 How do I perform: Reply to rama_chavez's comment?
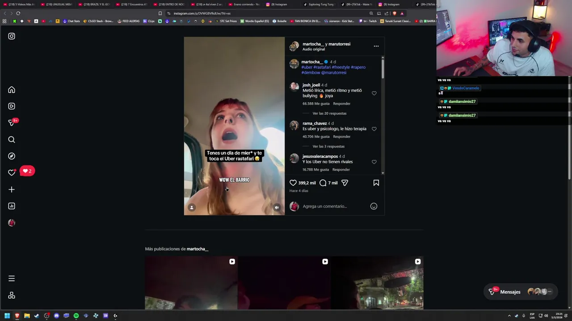342,136
